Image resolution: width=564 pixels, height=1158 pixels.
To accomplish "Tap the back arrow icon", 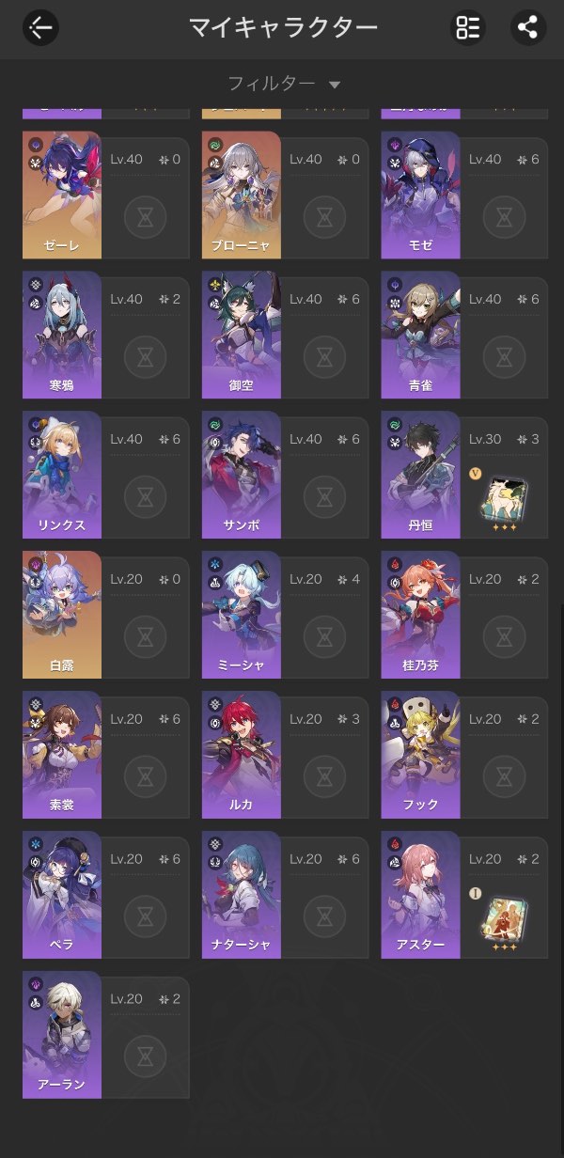I will [40, 27].
